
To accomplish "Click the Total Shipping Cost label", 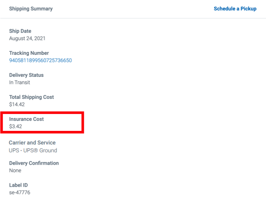I will click(x=31, y=97).
